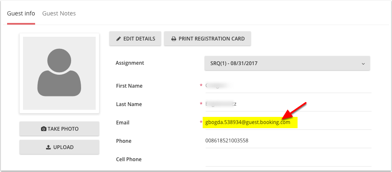The image size is (392, 172).
Task: Open the Assignment dropdown SRQ(1) - 08/31/2017
Action: [x=286, y=63]
